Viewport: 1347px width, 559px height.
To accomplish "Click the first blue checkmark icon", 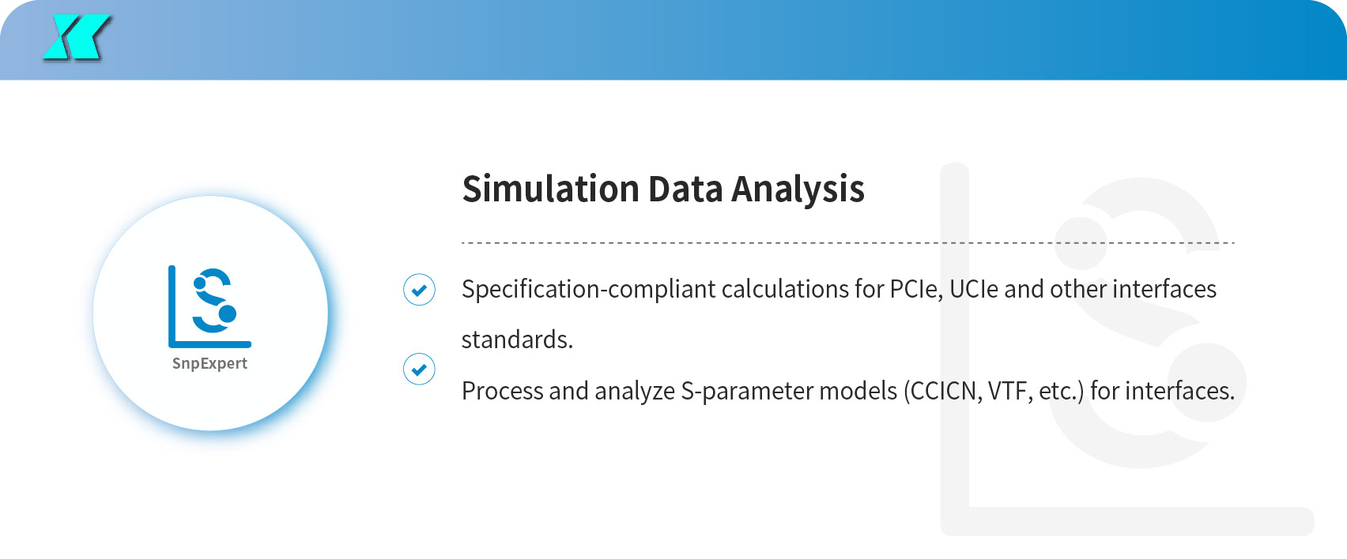I will point(419,290).
